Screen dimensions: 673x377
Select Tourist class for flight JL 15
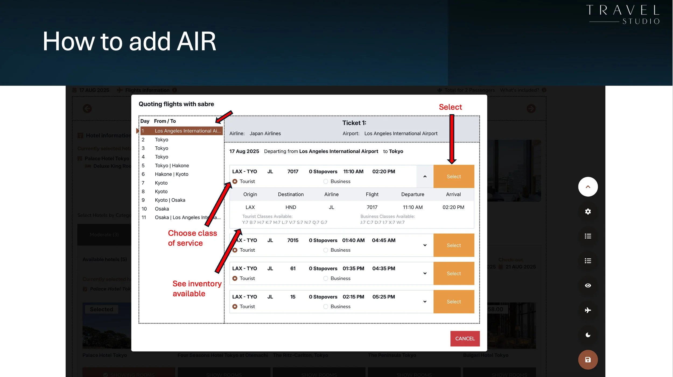pyautogui.click(x=235, y=307)
